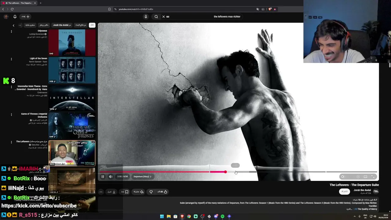Like the video with thumbs up
The width and height of the screenshot is (391, 220).
point(163,192)
